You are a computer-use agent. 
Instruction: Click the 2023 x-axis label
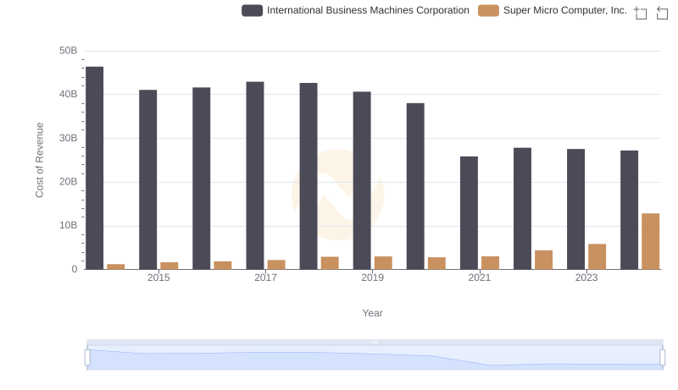pos(586,277)
